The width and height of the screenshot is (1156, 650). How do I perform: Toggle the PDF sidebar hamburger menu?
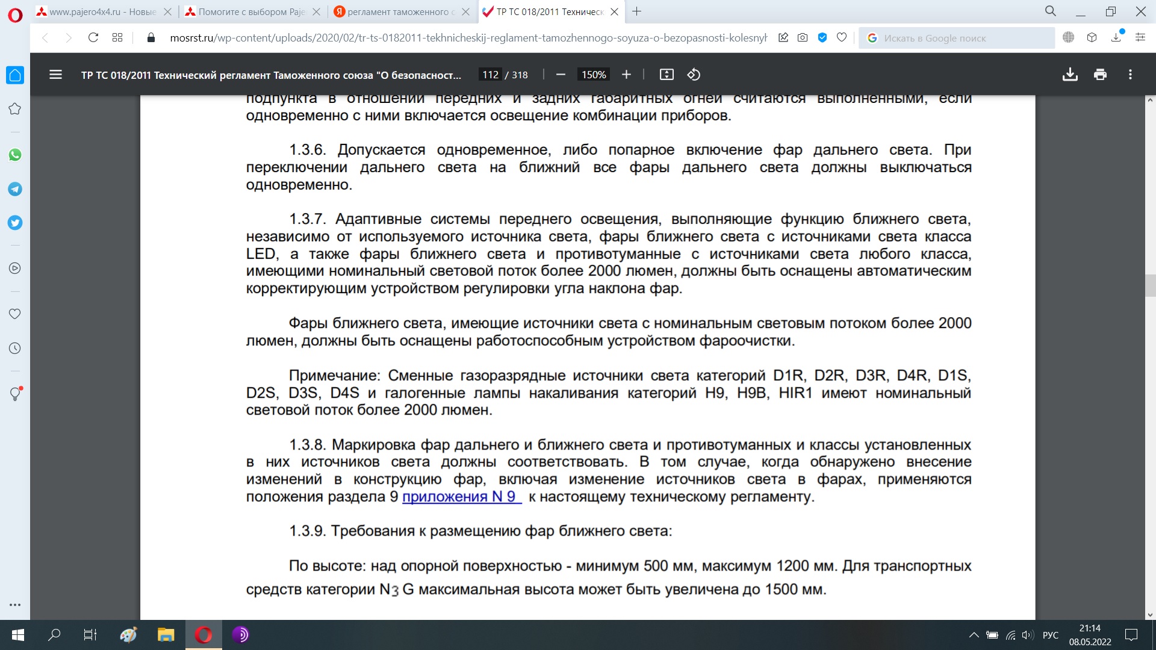tap(55, 75)
